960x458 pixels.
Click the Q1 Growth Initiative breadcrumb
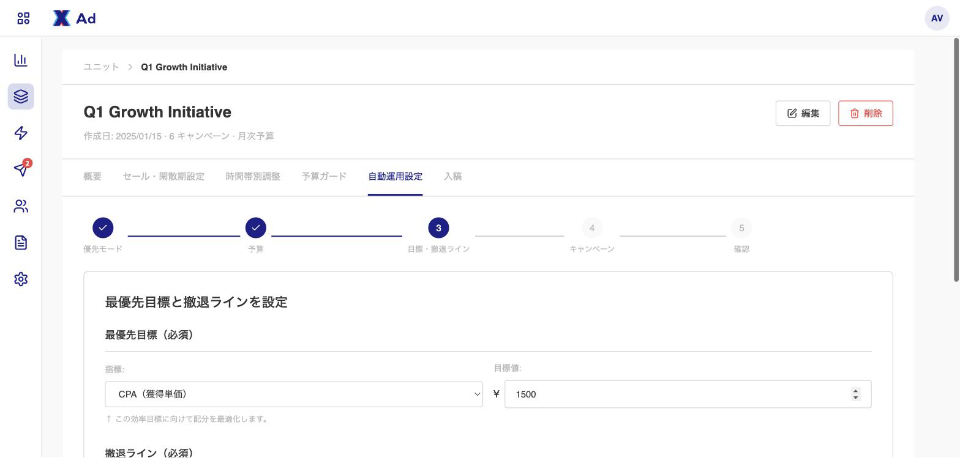coord(184,67)
